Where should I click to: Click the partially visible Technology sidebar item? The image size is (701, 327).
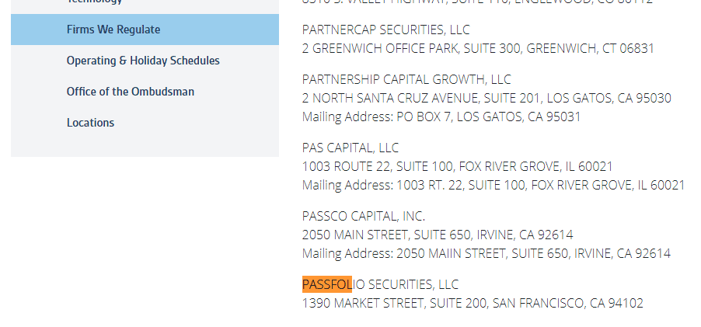(95, 2)
